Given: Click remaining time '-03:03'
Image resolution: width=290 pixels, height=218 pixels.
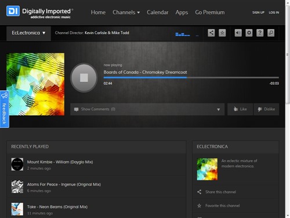Looking at the screenshot, I should [x=274, y=84].
